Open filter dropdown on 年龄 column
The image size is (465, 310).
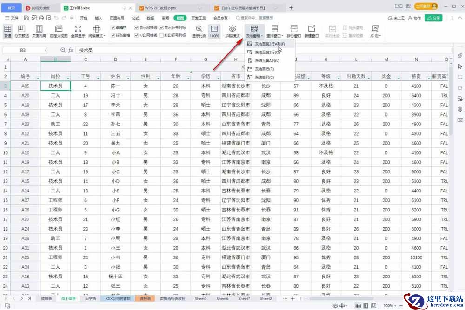188,78
